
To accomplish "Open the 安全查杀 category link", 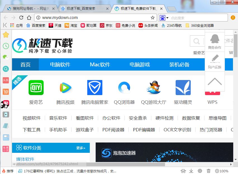I will point(138,118).
